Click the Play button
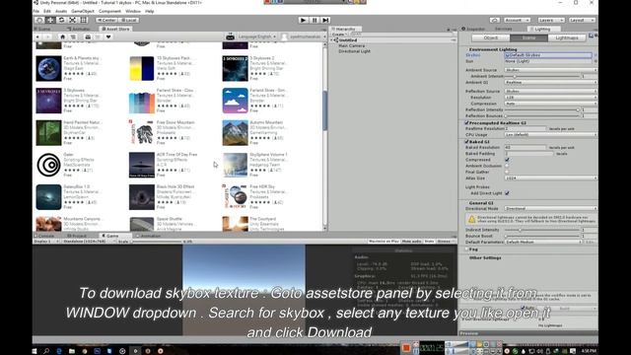 tap(304, 20)
